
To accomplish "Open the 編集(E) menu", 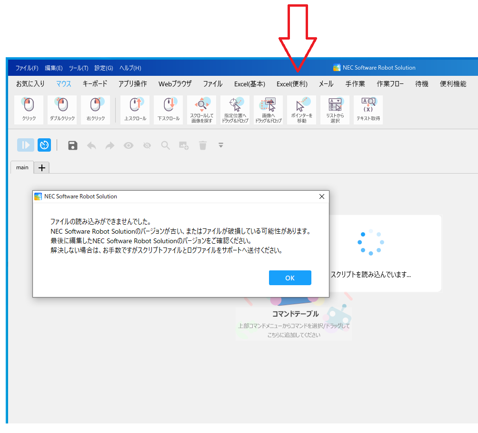I will click(54, 68).
